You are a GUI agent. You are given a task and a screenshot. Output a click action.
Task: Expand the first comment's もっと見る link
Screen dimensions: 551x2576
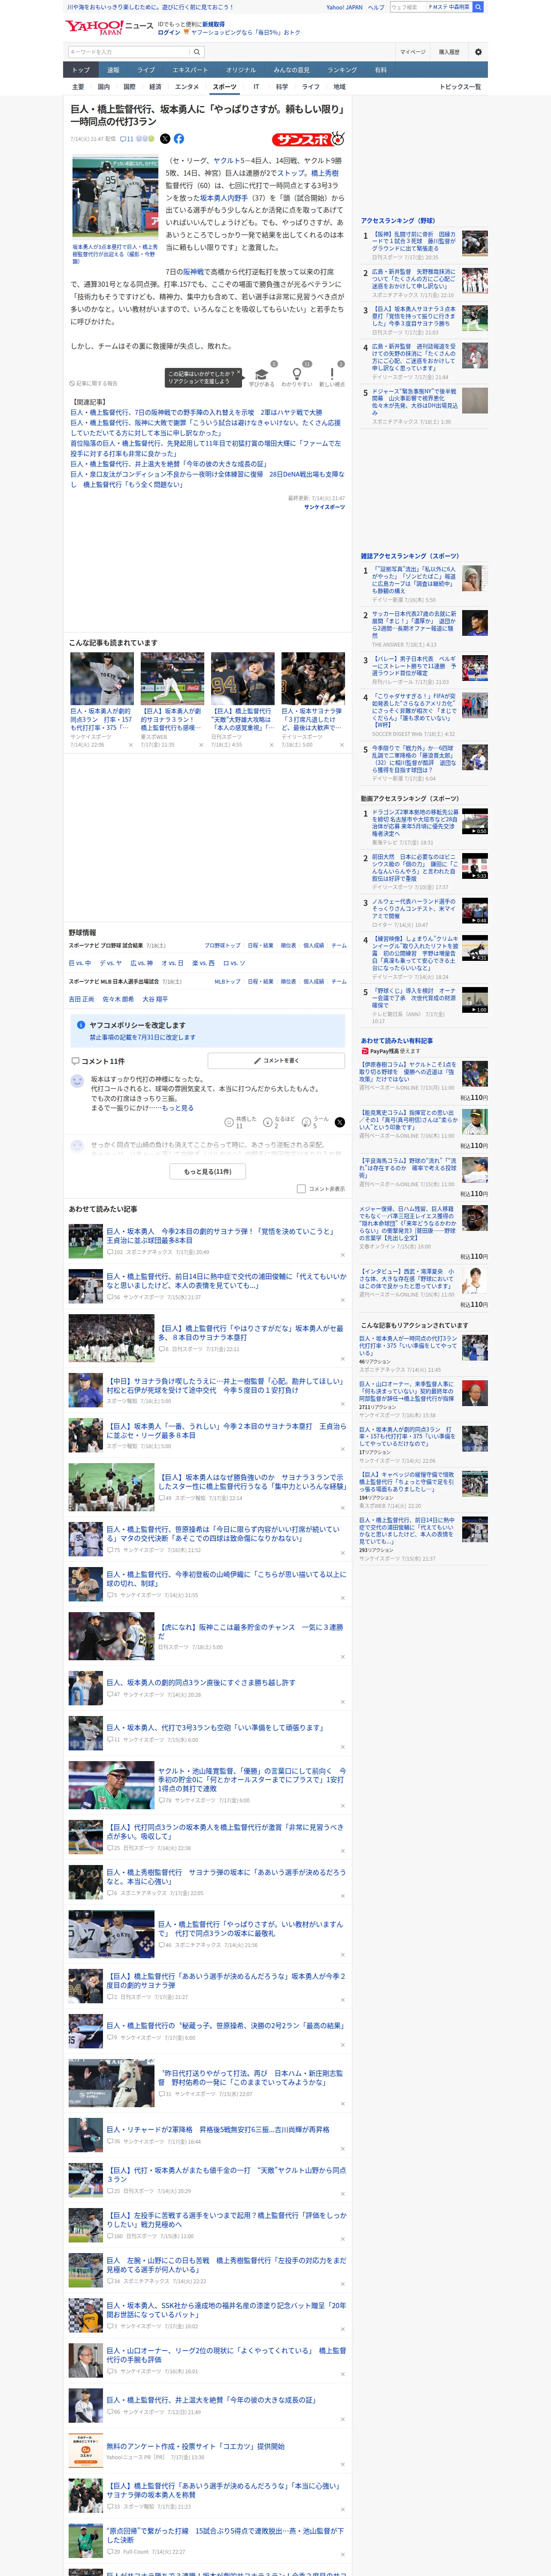178,1108
